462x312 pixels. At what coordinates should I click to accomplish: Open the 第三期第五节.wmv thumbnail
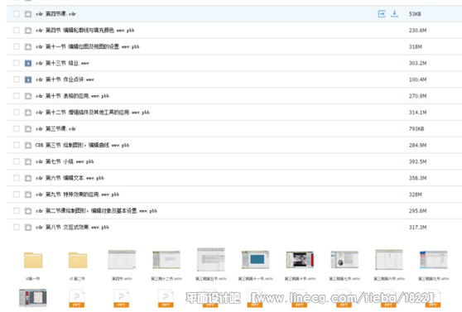211,260
